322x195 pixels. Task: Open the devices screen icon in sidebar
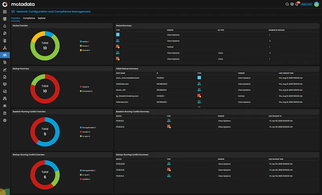click(x=5, y=91)
